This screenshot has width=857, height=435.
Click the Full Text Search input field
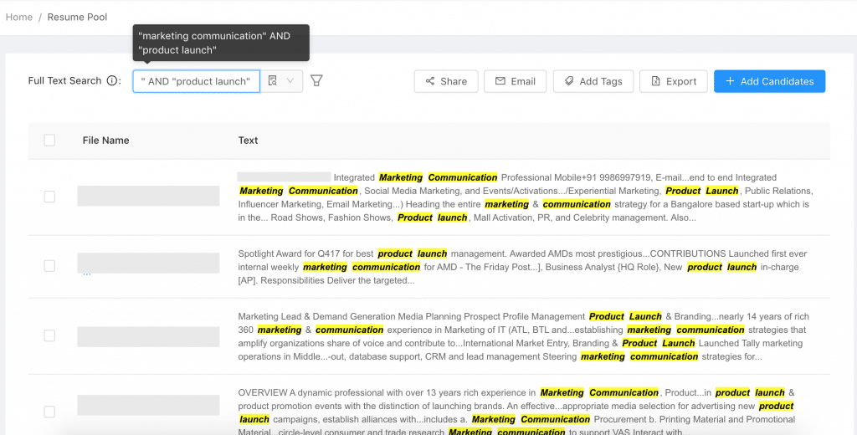click(x=196, y=81)
